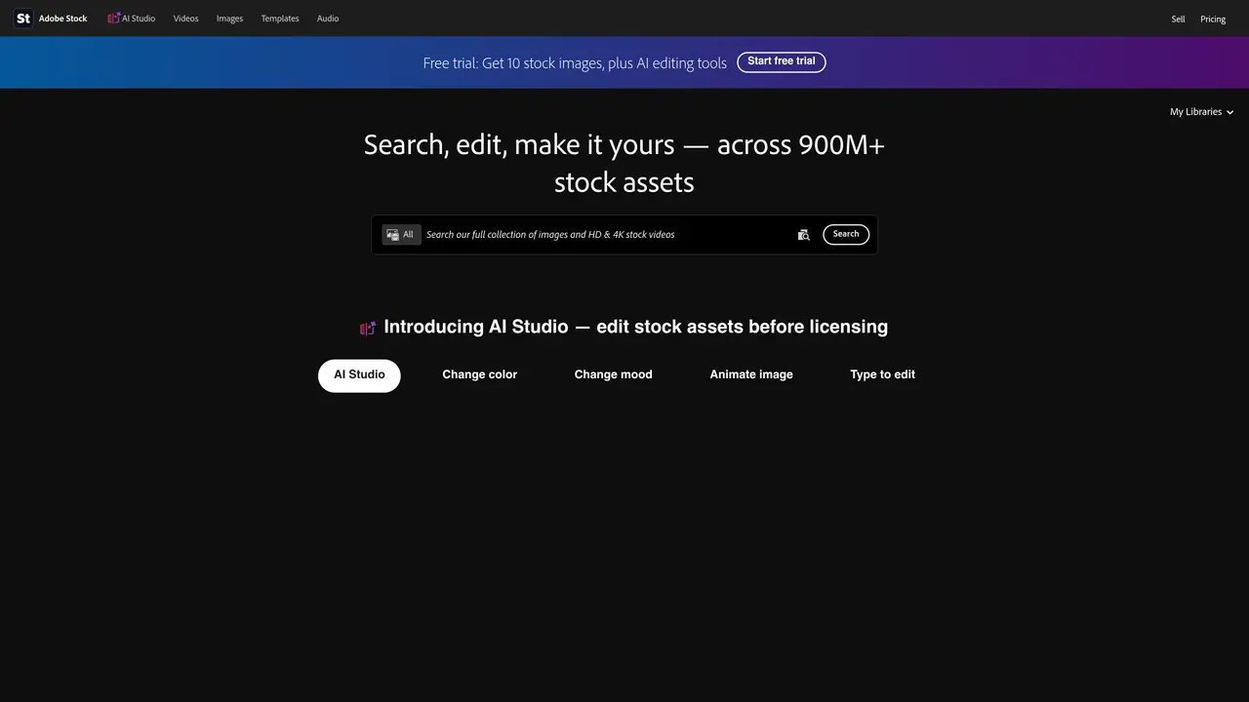Click the visual search camera icon
The width and height of the screenshot is (1249, 702).
(804, 235)
